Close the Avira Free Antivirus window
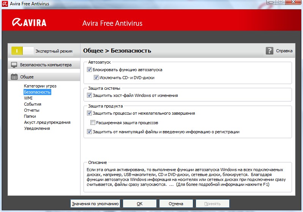The image size is (303, 212). click(x=293, y=2)
